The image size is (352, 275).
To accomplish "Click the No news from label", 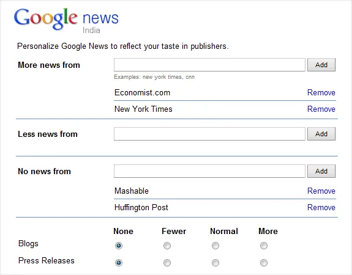I will click(x=44, y=171).
